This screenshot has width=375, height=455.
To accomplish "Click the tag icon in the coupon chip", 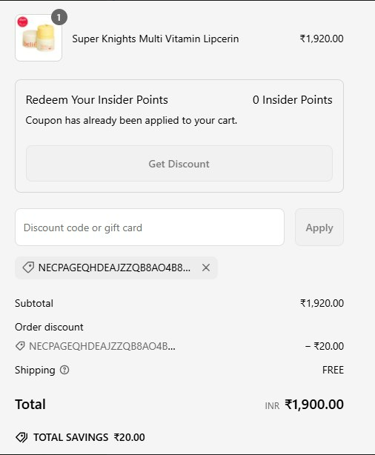I will 28,268.
